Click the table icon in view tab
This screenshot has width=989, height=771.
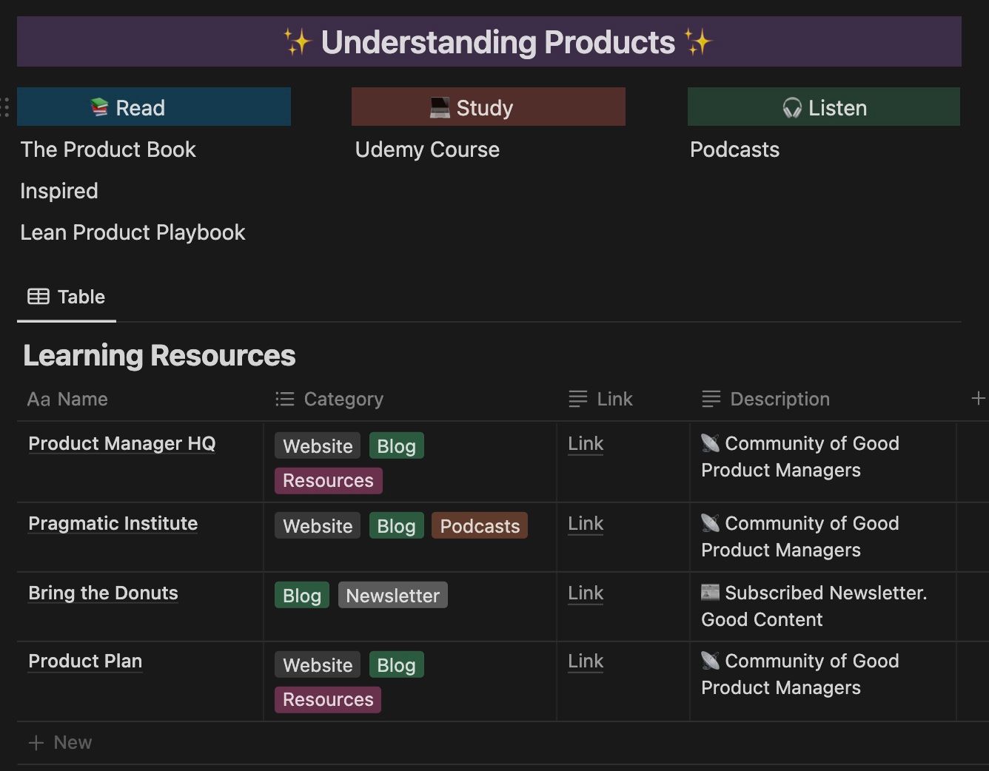(38, 297)
